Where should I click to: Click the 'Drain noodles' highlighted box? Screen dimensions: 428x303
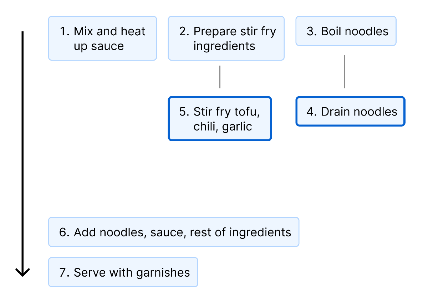351,111
